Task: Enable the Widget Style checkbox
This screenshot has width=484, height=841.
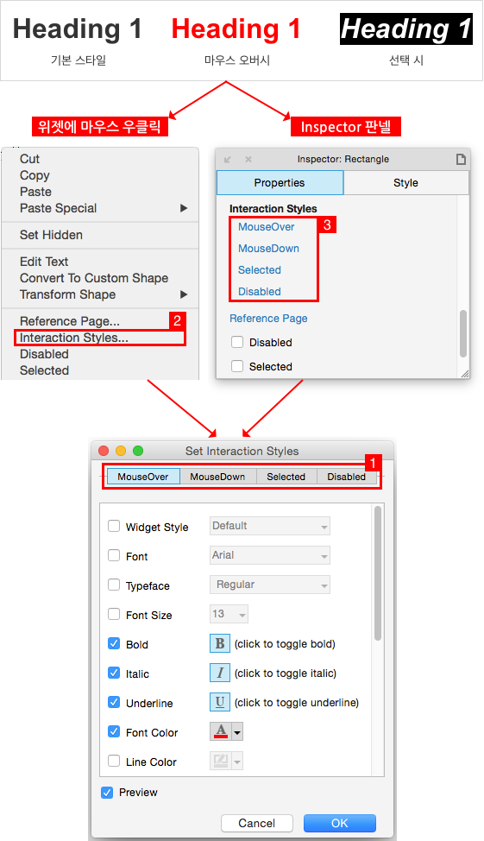Action: (x=114, y=526)
